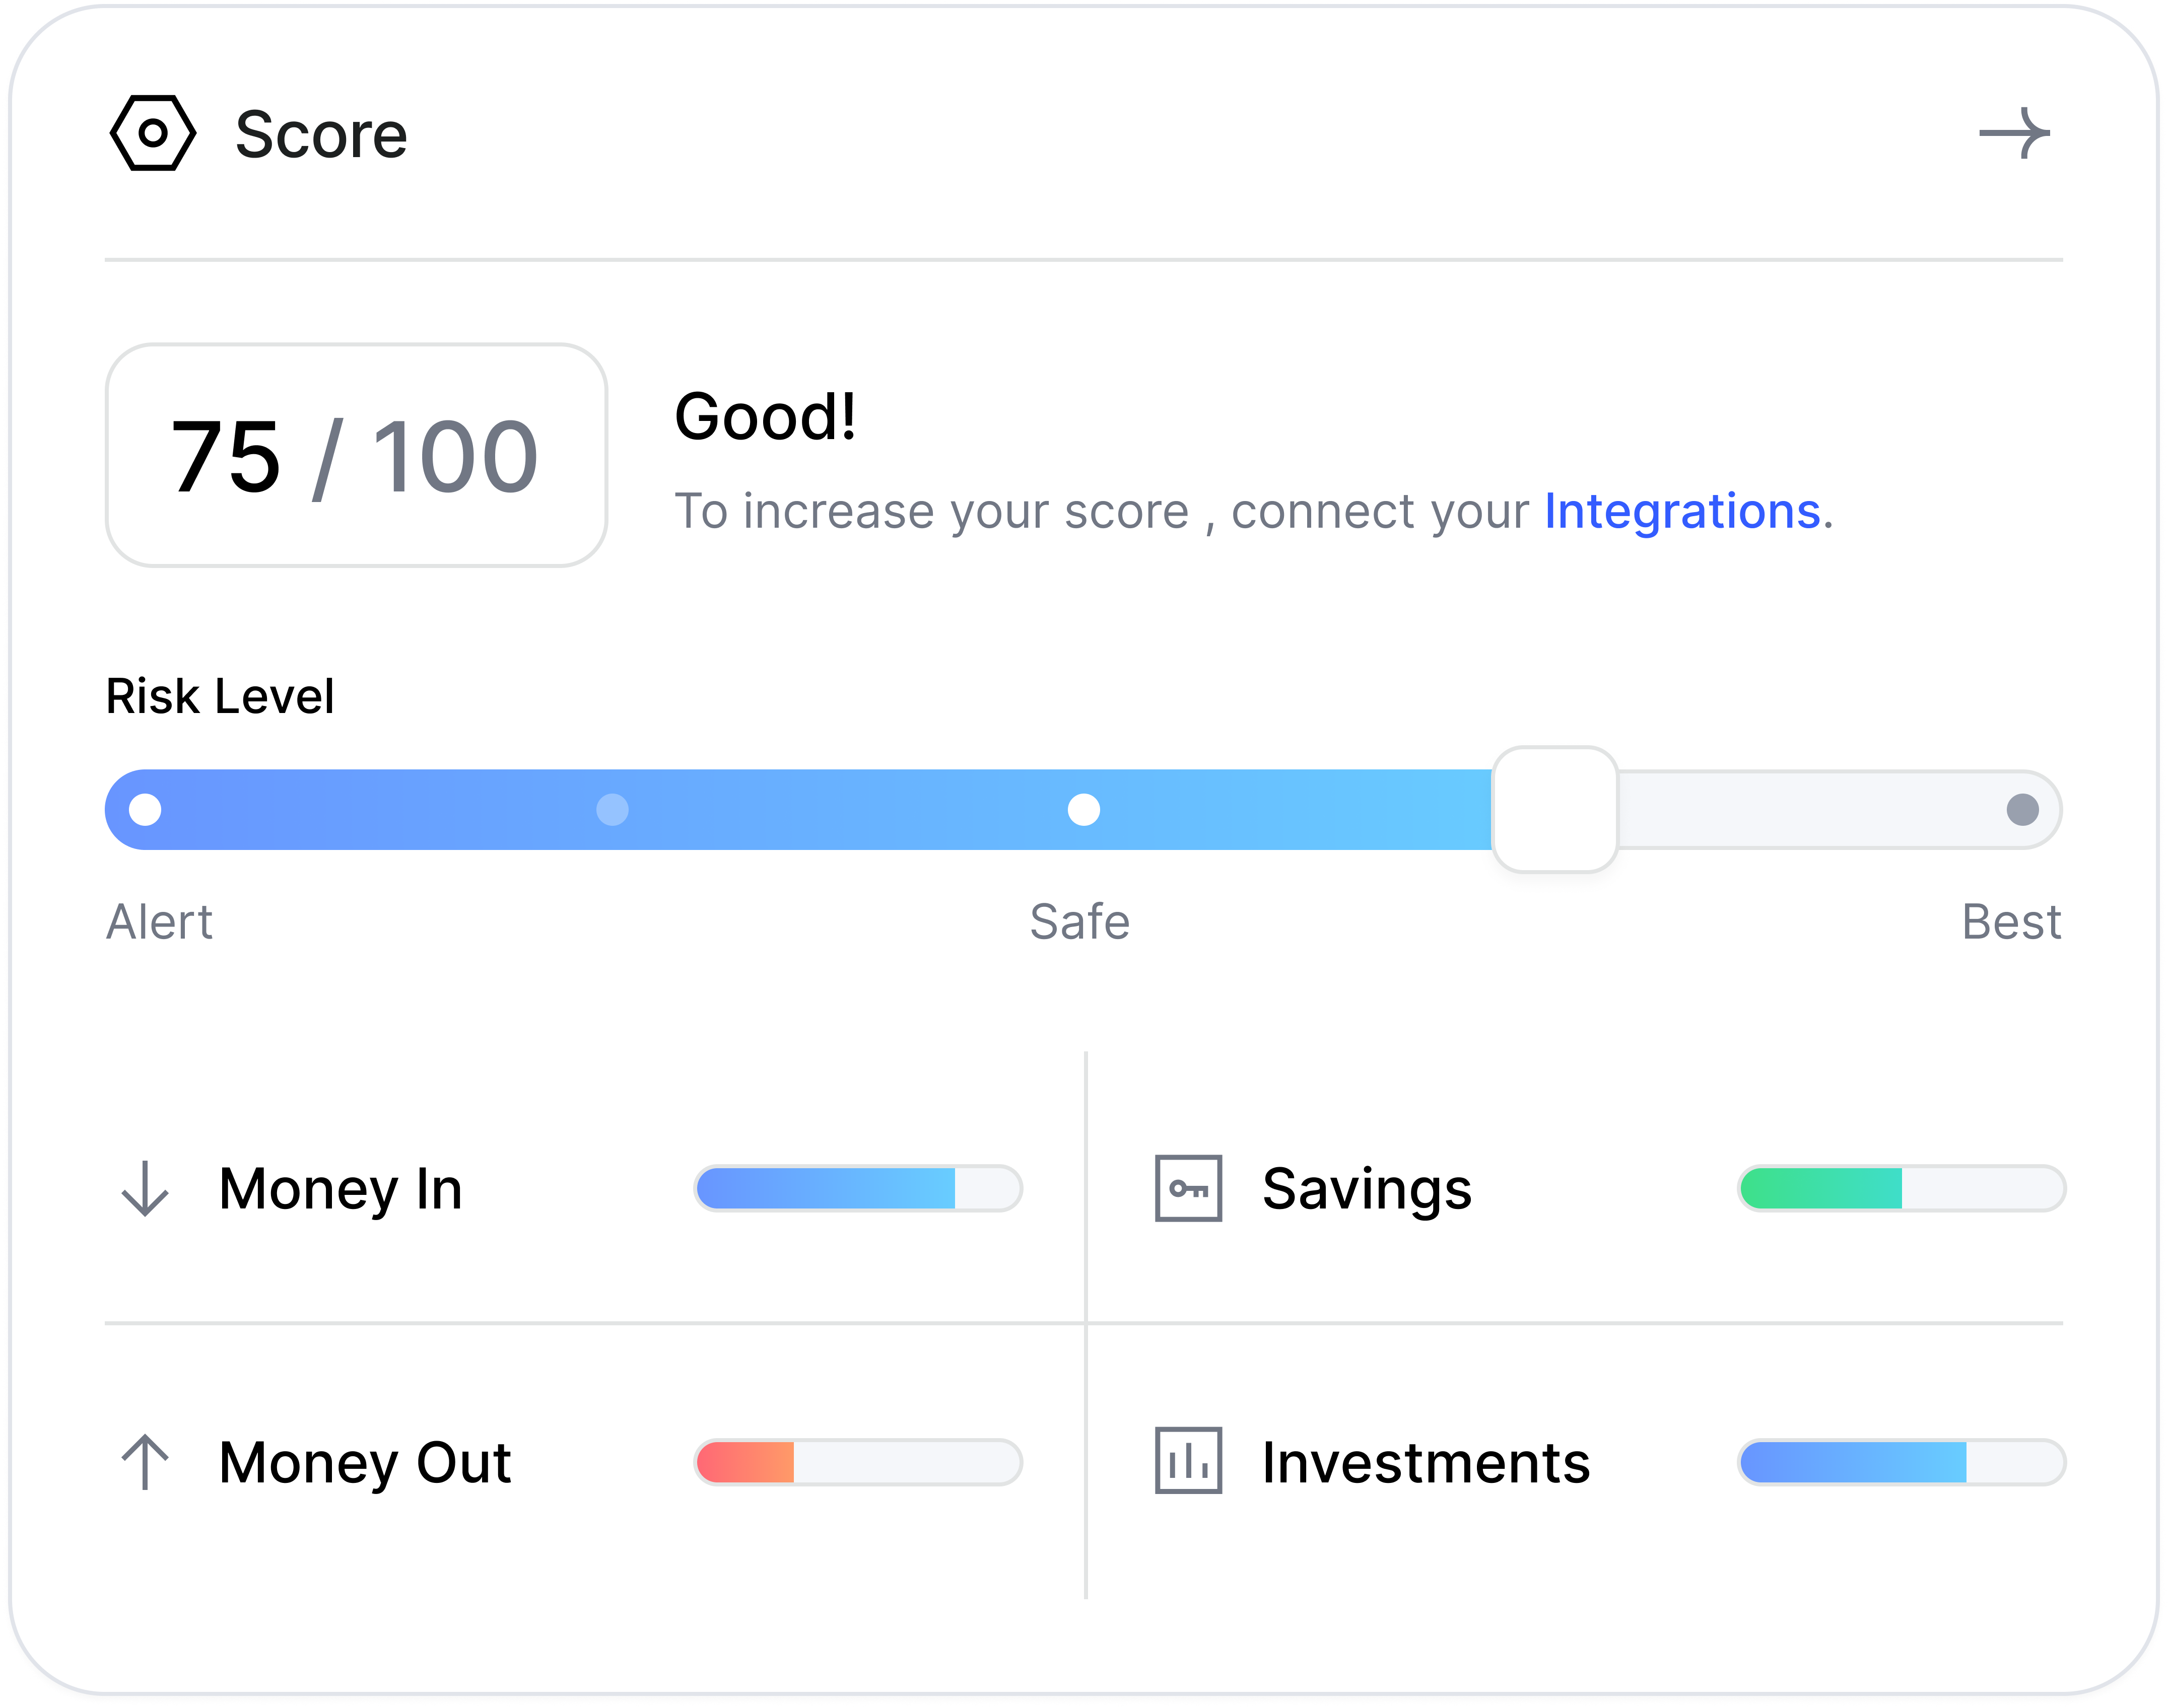Click the Money Out label
The height and width of the screenshot is (1708, 2168).
pos(365,1462)
